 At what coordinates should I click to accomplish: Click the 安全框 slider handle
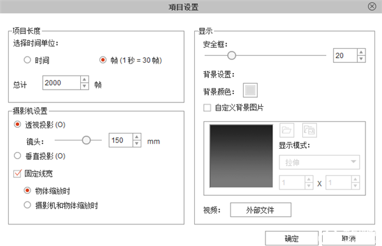pyautogui.click(x=232, y=55)
